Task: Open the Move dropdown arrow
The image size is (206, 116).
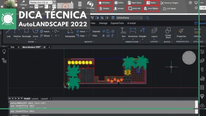Action: pos(87,31)
